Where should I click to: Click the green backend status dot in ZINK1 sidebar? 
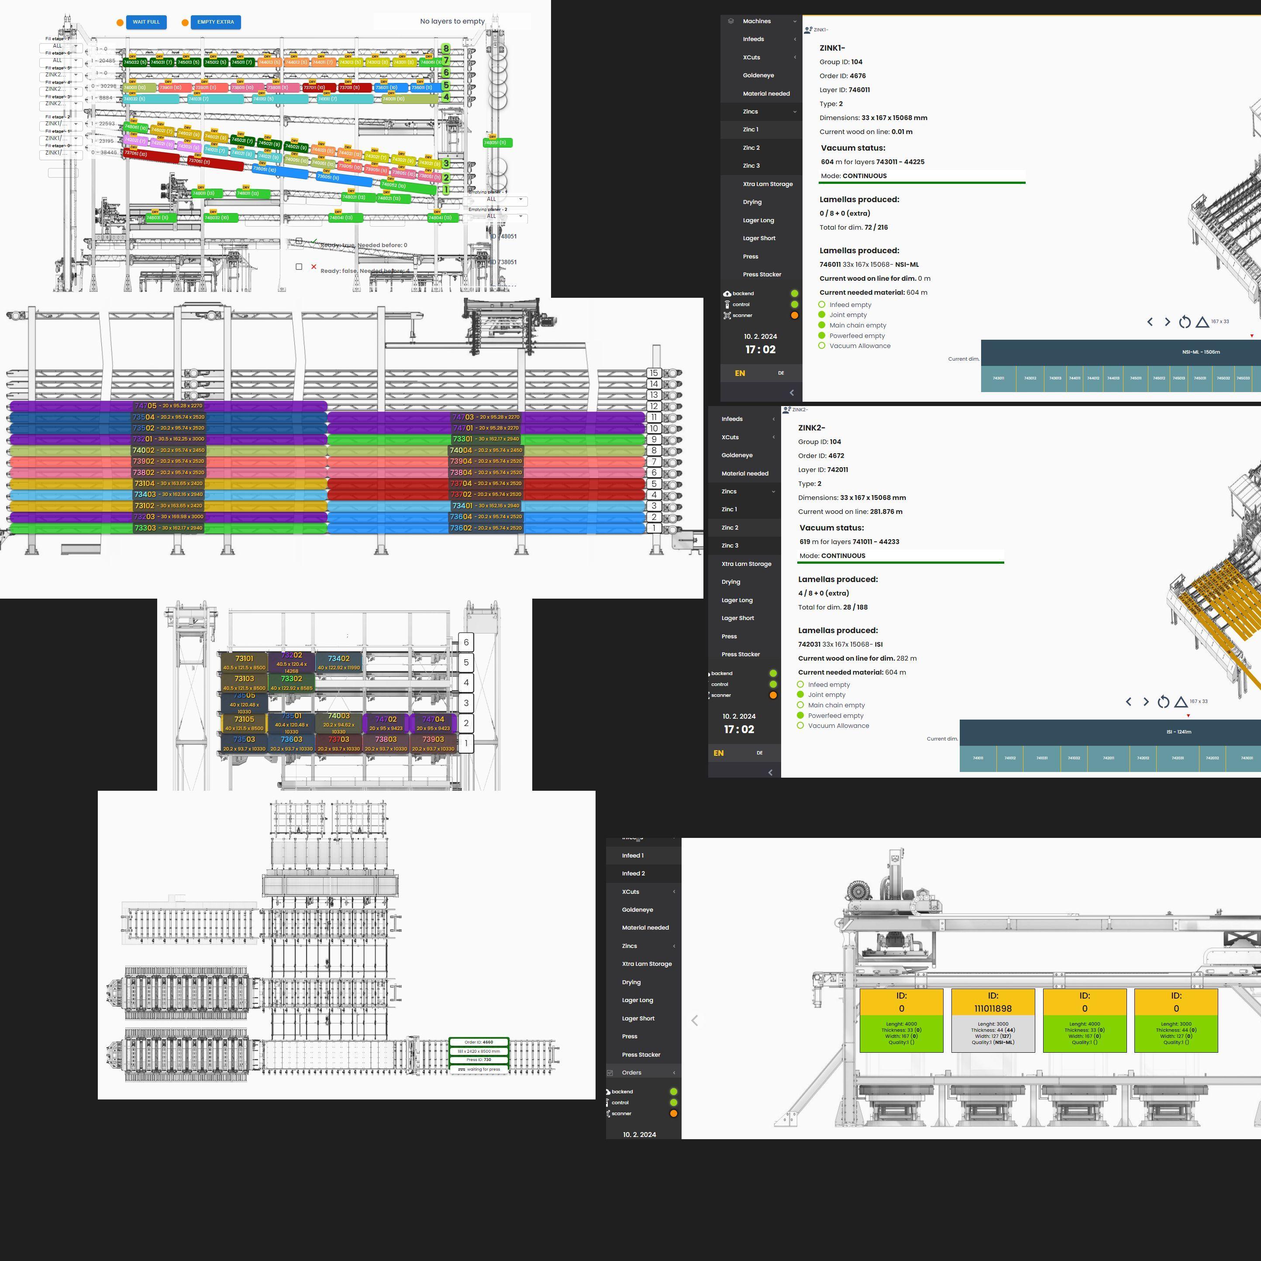click(x=794, y=294)
